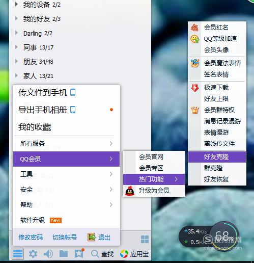Expand Darling contact group
The height and width of the screenshot is (263, 254).
click(16, 33)
